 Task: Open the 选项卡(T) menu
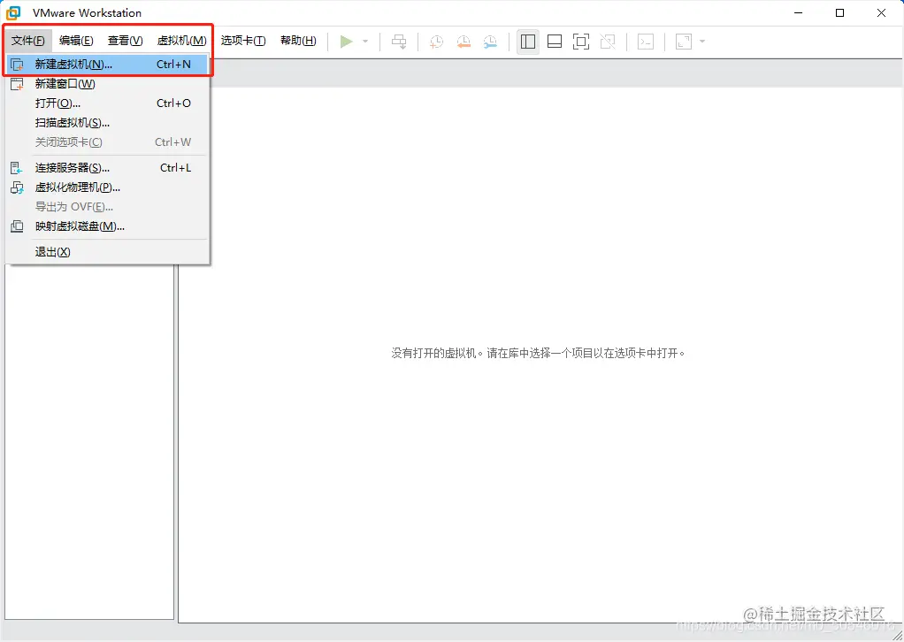pos(243,41)
